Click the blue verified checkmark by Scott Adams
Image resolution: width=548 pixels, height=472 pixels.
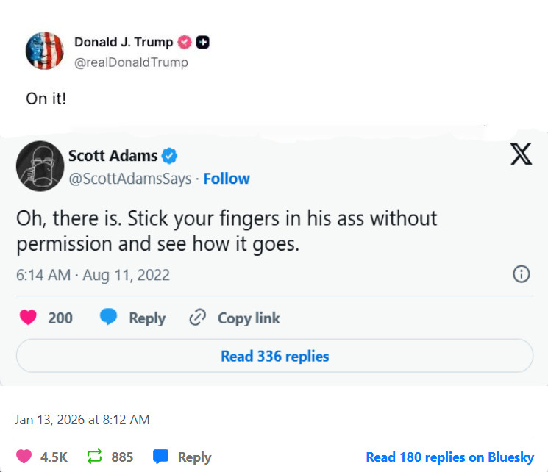[169, 156]
